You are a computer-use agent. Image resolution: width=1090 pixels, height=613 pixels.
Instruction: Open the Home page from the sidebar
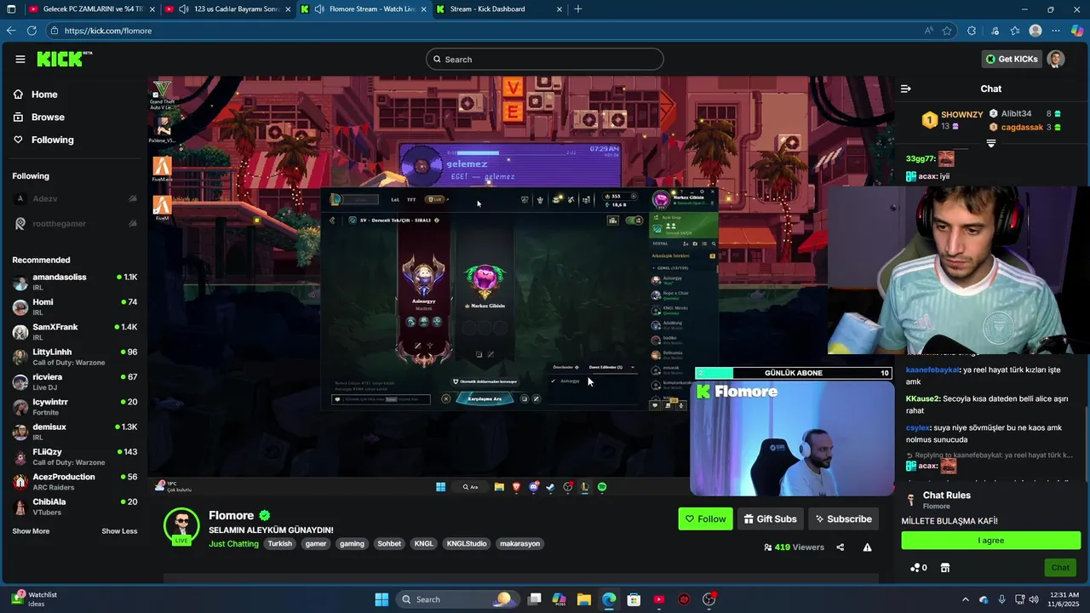pos(44,95)
